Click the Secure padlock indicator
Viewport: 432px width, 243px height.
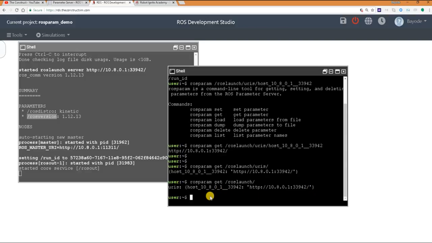[x=36, y=10]
